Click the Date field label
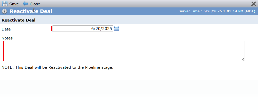The image size is (258, 112). 6,29
